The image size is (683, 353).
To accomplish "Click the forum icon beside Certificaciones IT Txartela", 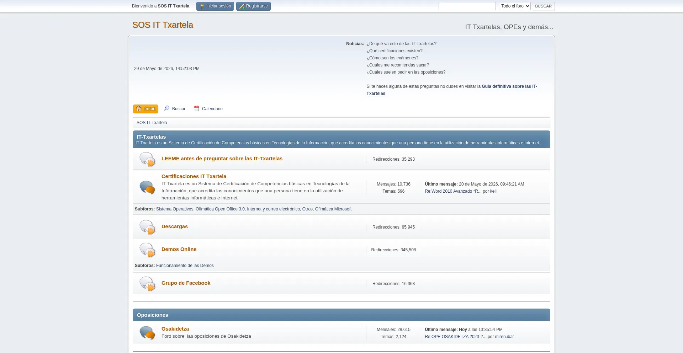I will coord(147,187).
